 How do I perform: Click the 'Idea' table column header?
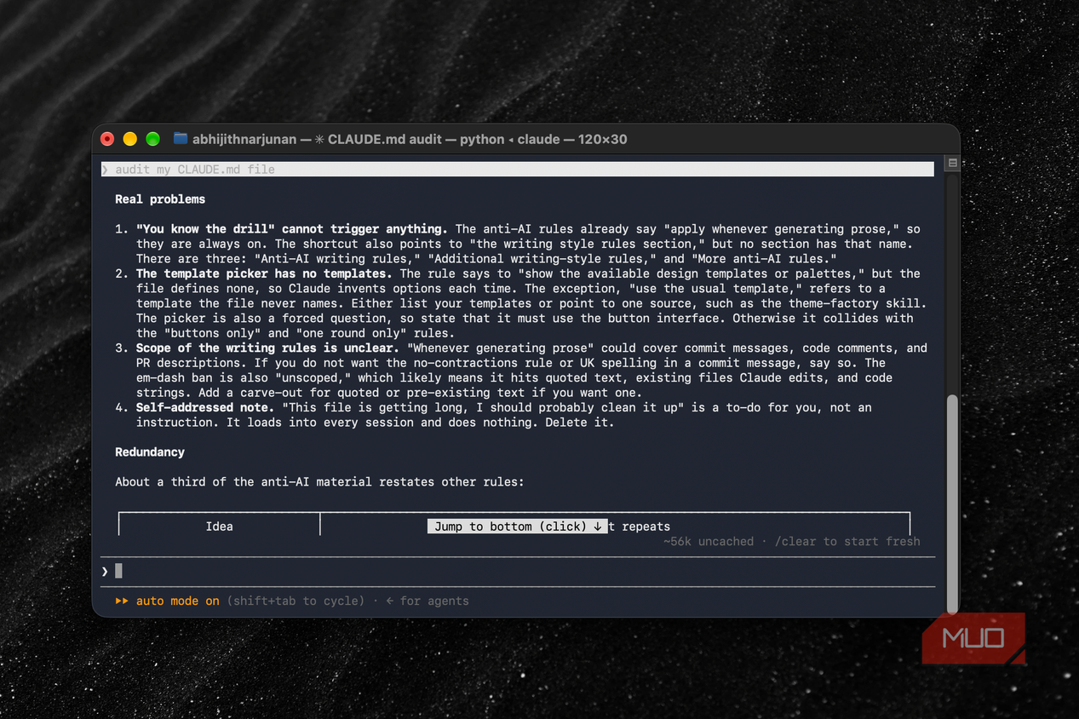(219, 526)
